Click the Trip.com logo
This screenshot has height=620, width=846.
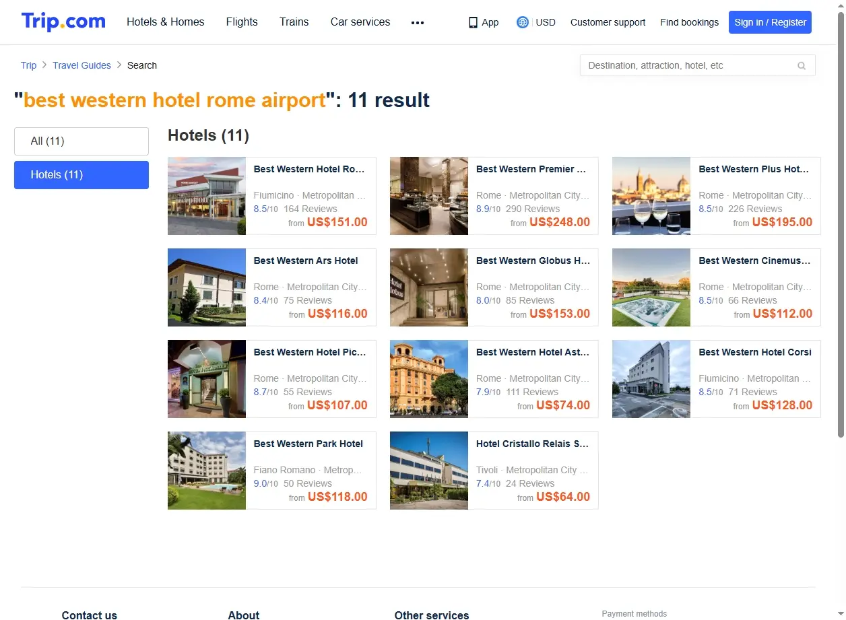(63, 22)
